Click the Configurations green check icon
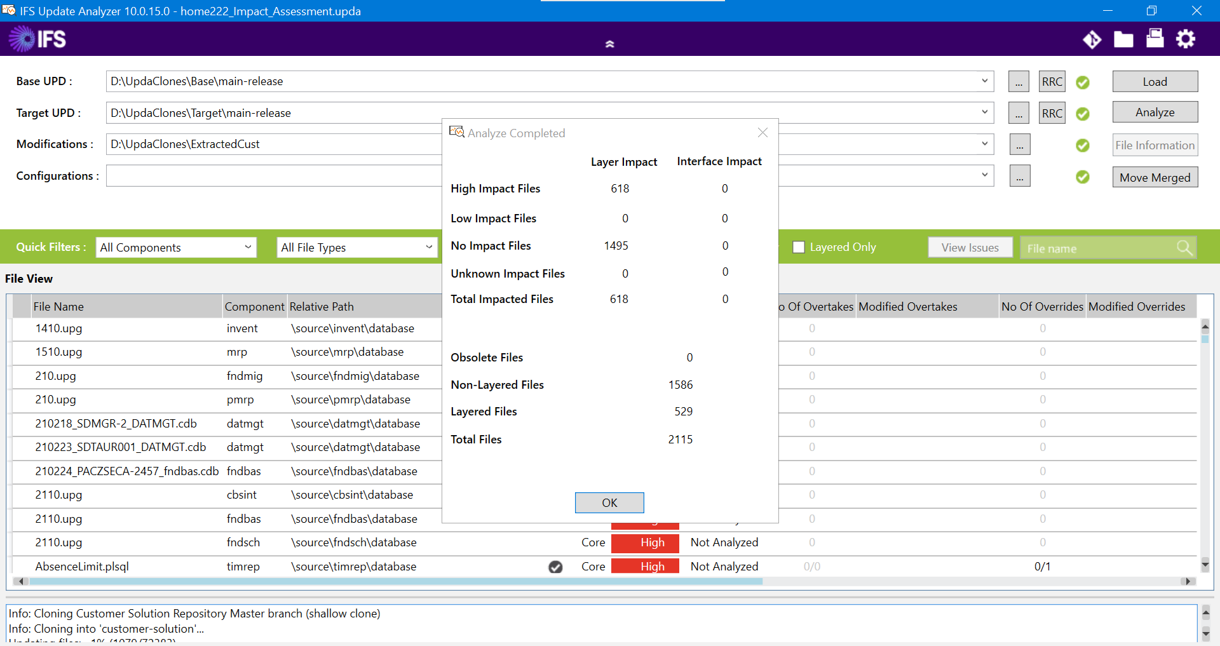The width and height of the screenshot is (1220, 646). (1083, 177)
